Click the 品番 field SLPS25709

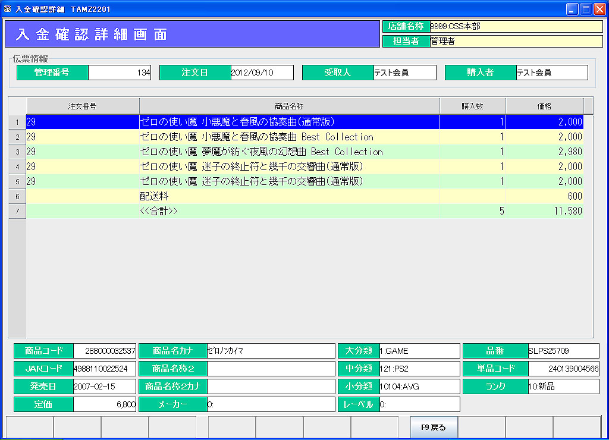[x=563, y=351]
